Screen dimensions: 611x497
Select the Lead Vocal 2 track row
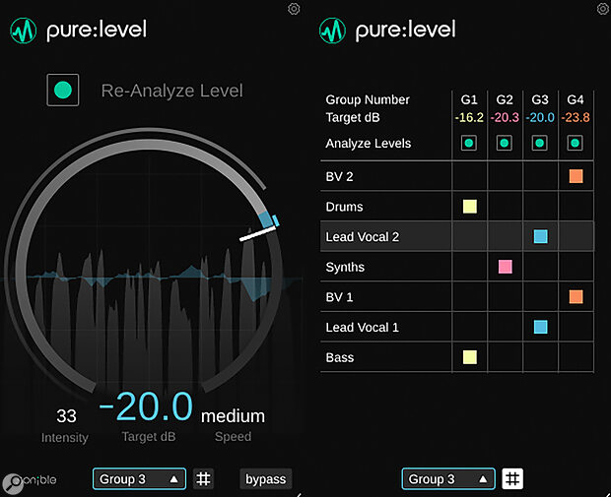coord(457,236)
